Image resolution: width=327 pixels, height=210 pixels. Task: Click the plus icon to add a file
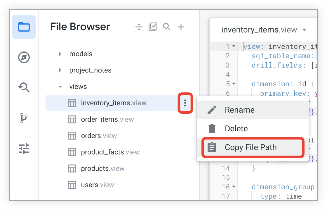[x=181, y=27]
